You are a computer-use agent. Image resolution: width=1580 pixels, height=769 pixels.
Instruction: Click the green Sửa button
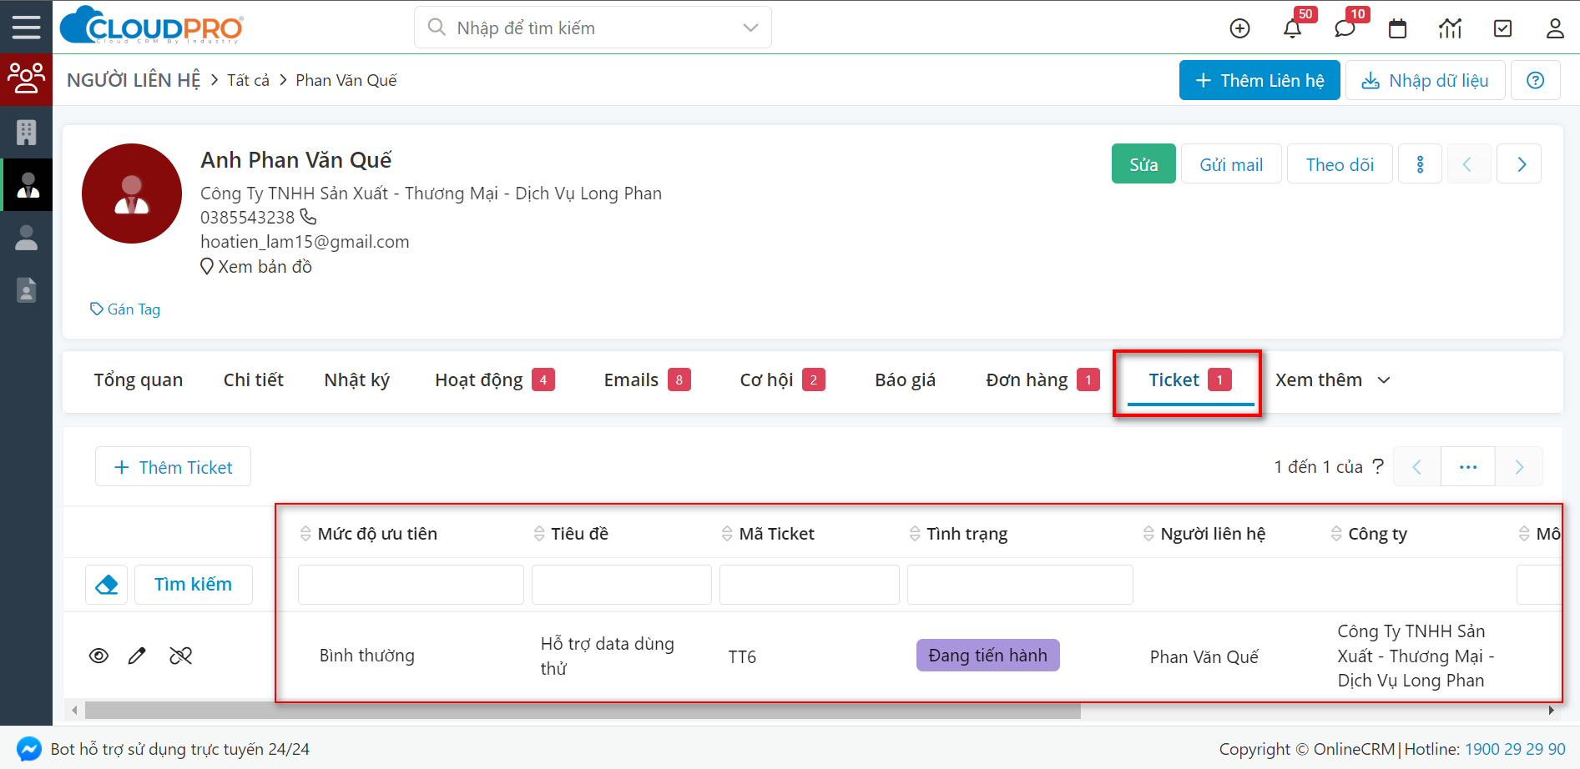pyautogui.click(x=1143, y=164)
